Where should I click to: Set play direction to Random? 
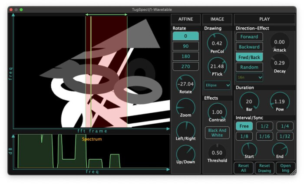click(x=249, y=67)
